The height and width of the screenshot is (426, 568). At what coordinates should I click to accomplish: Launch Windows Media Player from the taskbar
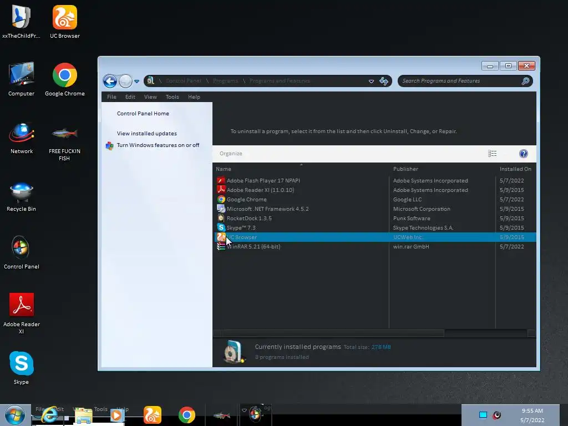click(x=116, y=415)
